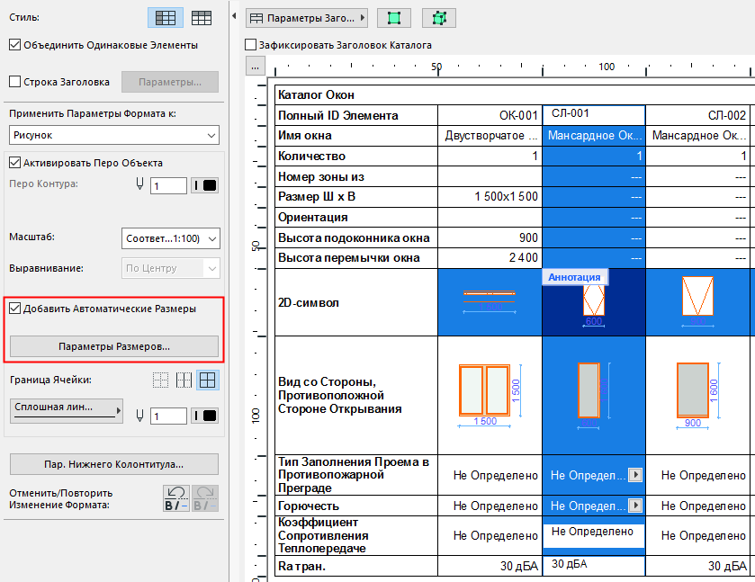Open Пар. Нижнего Колонтитула settings
This screenshot has height=582, width=755.
coord(114,464)
